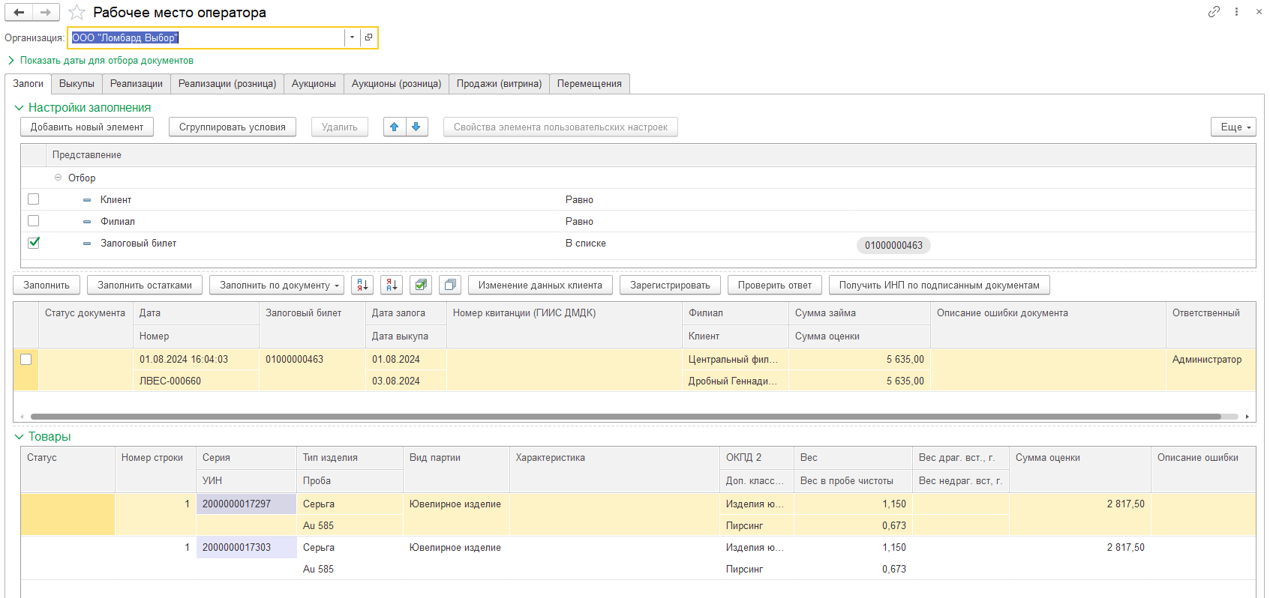Viewport: 1270px width, 598px height.
Task: Move filter element up with blue arrow
Action: 395,127
